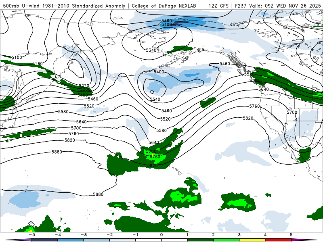Click the 3 value on color scale

click(239, 235)
